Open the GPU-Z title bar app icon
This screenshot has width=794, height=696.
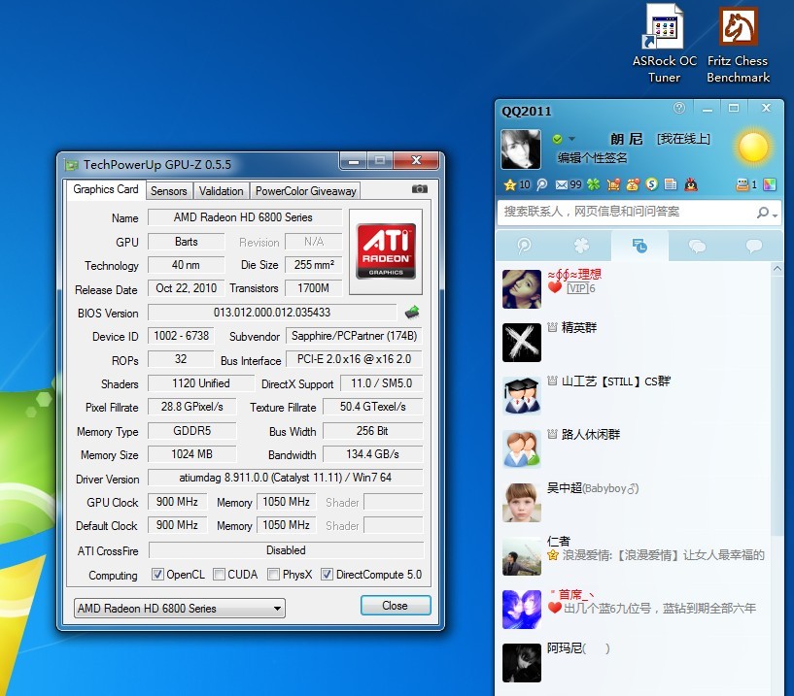71,165
